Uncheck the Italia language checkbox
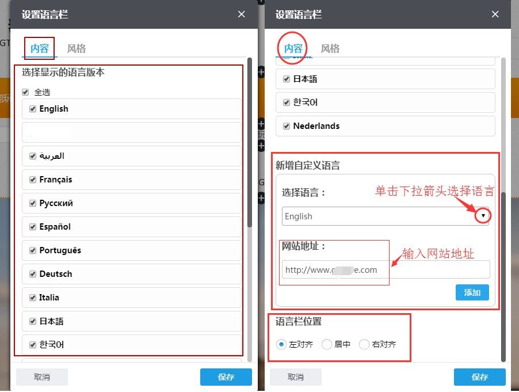Viewport: 519px width, 392px height. tap(33, 298)
